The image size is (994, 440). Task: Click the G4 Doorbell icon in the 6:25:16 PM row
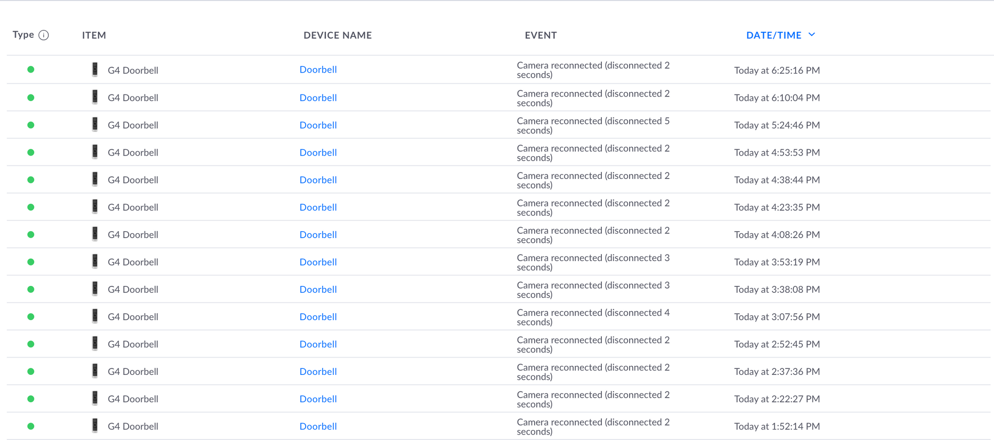[x=95, y=70]
